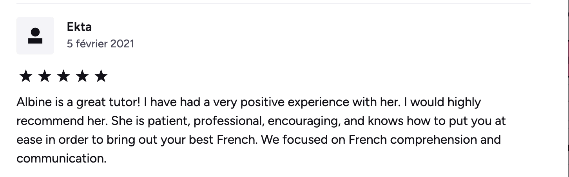Image resolution: width=569 pixels, height=177 pixels.
Task: Click the review date 5 février 2021
Action: (x=100, y=43)
